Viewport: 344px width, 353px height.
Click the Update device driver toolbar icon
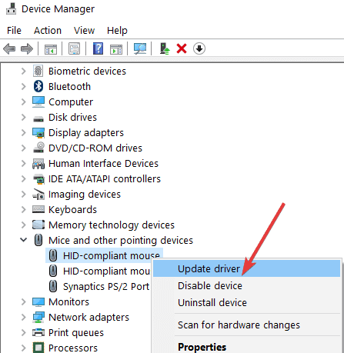(165, 48)
